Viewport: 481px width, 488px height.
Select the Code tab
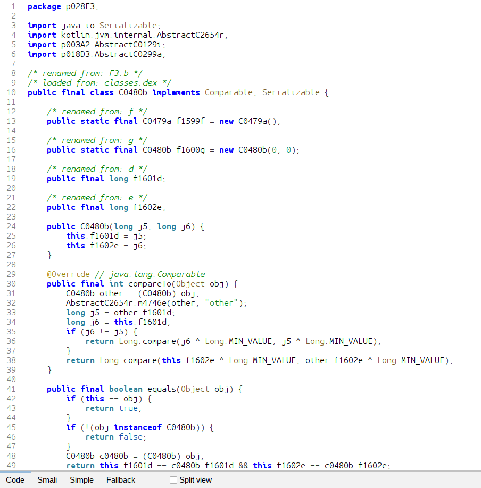pos(15,480)
